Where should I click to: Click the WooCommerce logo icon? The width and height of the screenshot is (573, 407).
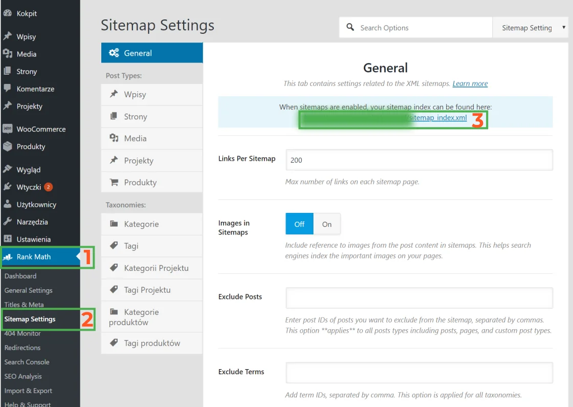coord(7,128)
